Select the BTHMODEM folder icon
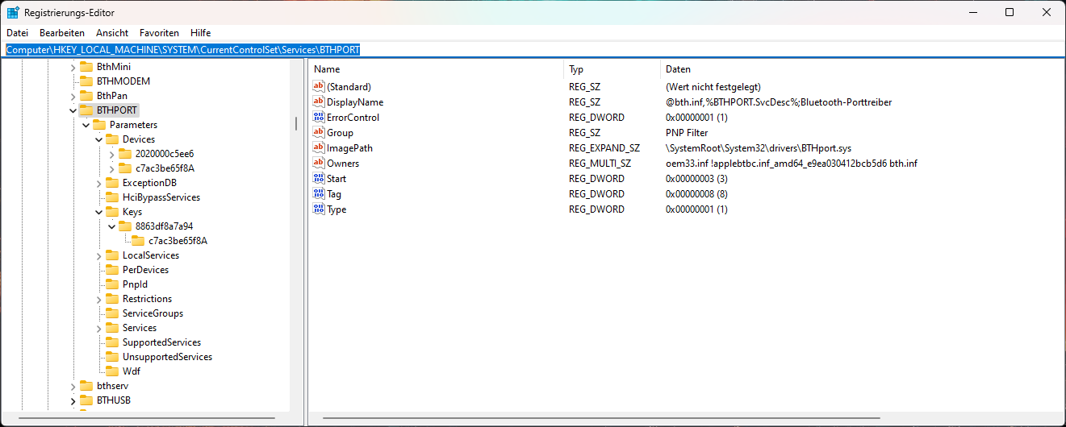This screenshot has height=427, width=1066. click(86, 81)
